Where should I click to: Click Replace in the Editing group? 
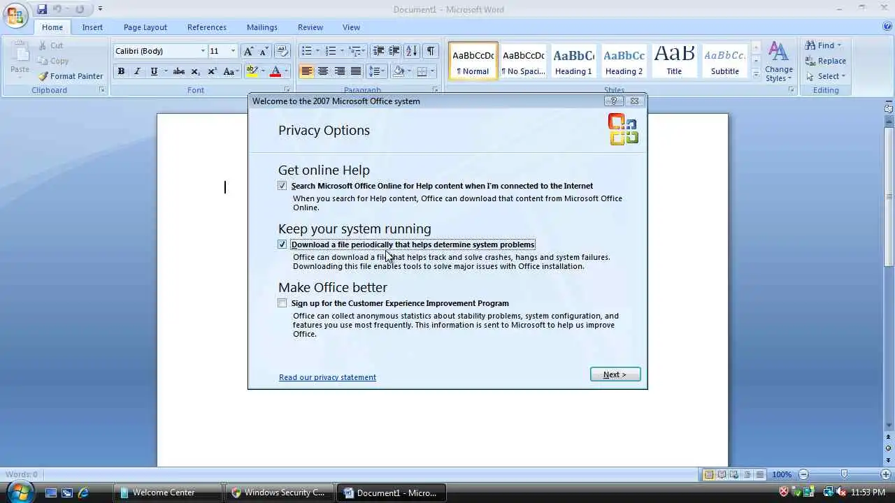pyautogui.click(x=826, y=61)
